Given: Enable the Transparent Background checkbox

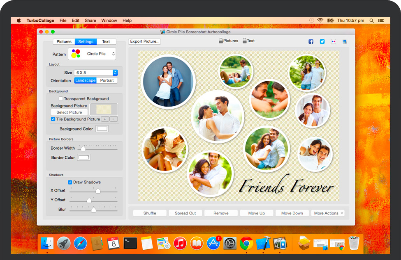Looking at the screenshot, I should coord(61,99).
